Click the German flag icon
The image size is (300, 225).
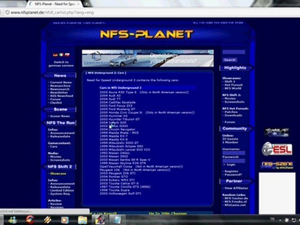point(55,55)
